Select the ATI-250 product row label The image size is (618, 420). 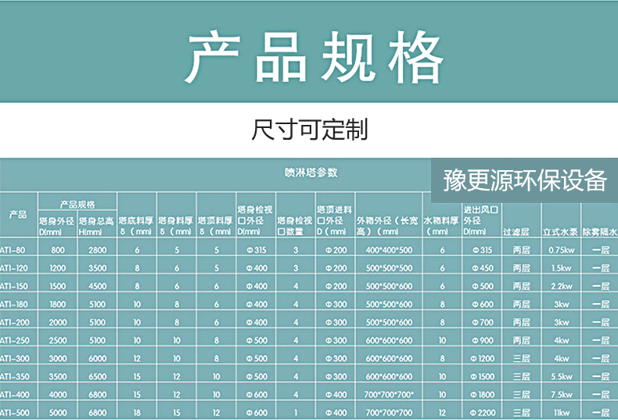pyautogui.click(x=14, y=340)
